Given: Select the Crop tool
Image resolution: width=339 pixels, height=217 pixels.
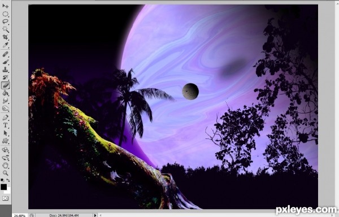Looking at the screenshot, I should point(6,37).
